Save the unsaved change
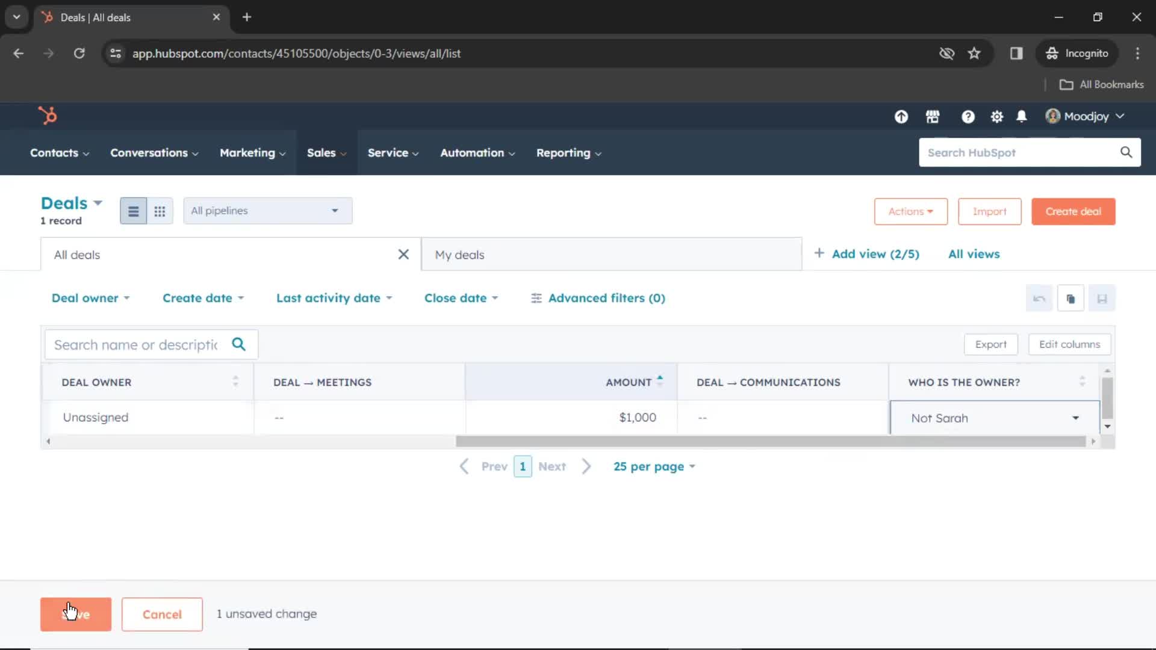Image resolution: width=1156 pixels, height=650 pixels. pos(76,614)
